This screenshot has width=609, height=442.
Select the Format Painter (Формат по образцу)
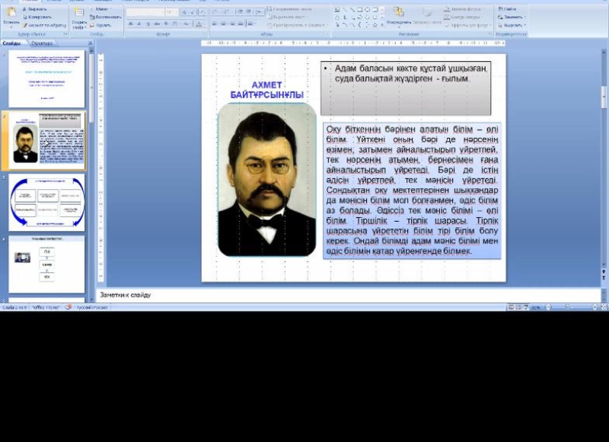tap(44, 24)
